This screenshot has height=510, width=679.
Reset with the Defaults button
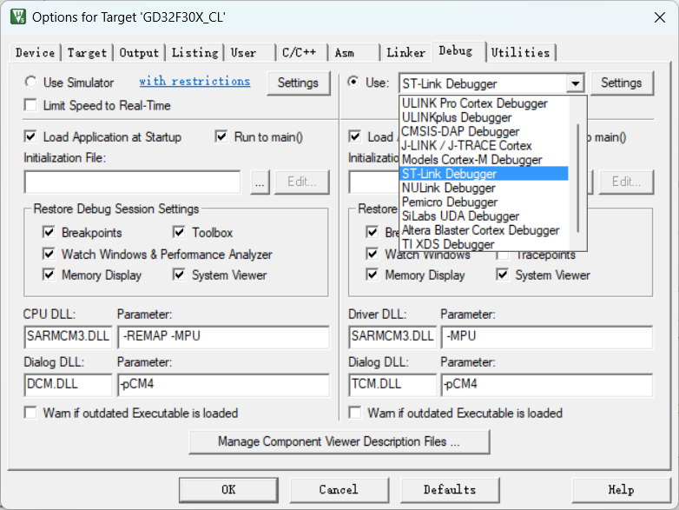450,490
